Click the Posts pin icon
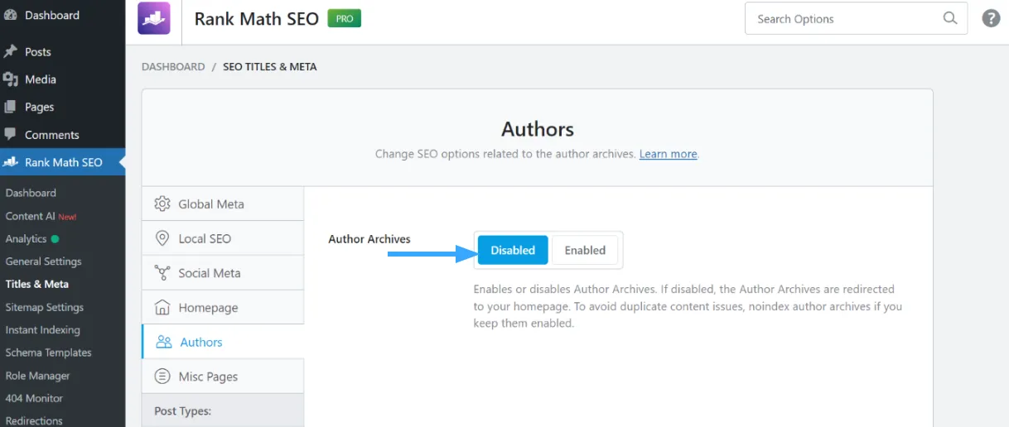1009x427 pixels. coord(11,51)
